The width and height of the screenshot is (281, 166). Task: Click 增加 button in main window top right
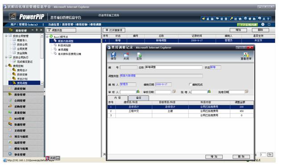(x=238, y=30)
